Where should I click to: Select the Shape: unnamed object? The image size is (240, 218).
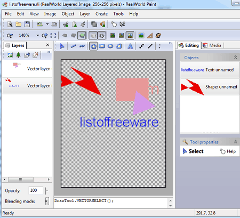(x=210, y=87)
